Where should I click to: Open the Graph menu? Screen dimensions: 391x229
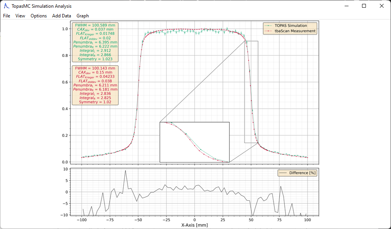click(x=83, y=16)
